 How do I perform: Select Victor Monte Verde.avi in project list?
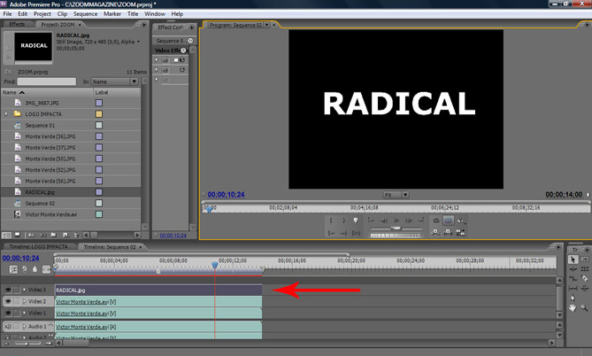click(x=51, y=214)
